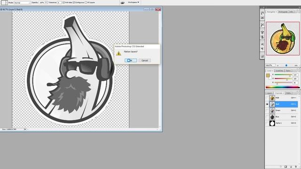Click the Navigator preview thumbnail

(x=283, y=38)
